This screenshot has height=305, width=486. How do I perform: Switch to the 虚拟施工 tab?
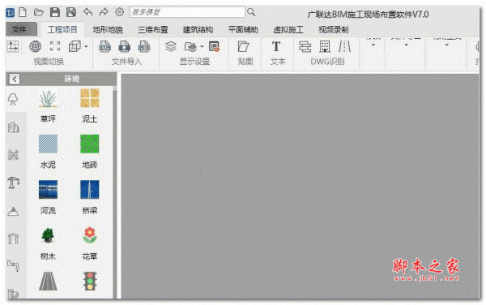288,30
